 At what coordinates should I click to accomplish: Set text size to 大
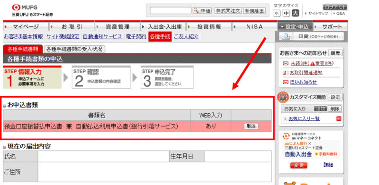coord(295,13)
